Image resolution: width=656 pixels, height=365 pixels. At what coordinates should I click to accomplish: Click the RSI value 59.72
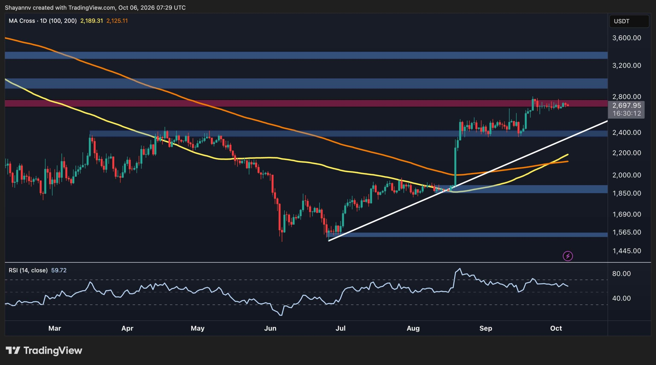pyautogui.click(x=59, y=270)
